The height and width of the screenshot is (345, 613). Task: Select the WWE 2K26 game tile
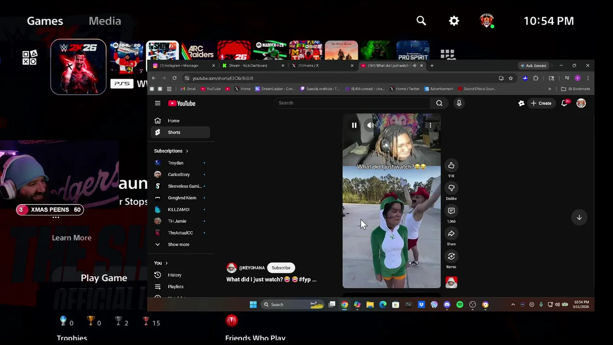79,67
